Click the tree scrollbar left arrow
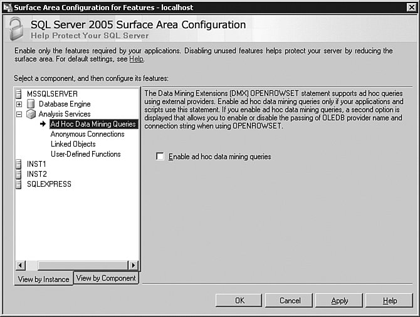 20,266
